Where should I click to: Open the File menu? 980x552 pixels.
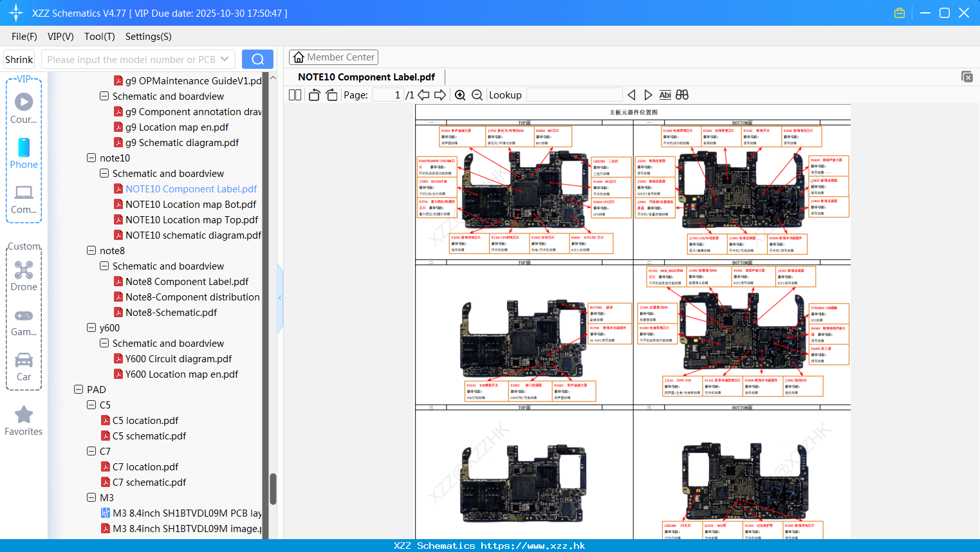tap(24, 37)
